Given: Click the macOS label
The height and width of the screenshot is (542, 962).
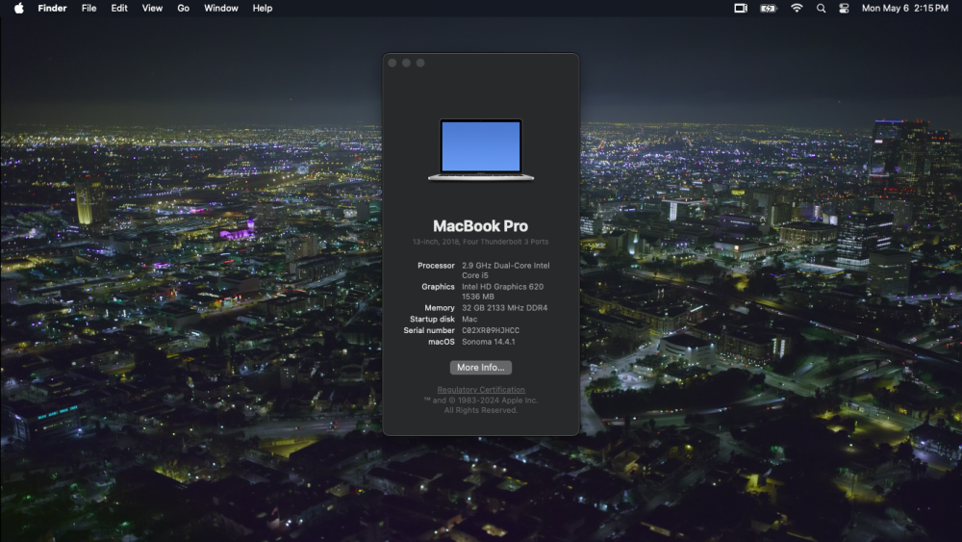Looking at the screenshot, I should (x=442, y=342).
